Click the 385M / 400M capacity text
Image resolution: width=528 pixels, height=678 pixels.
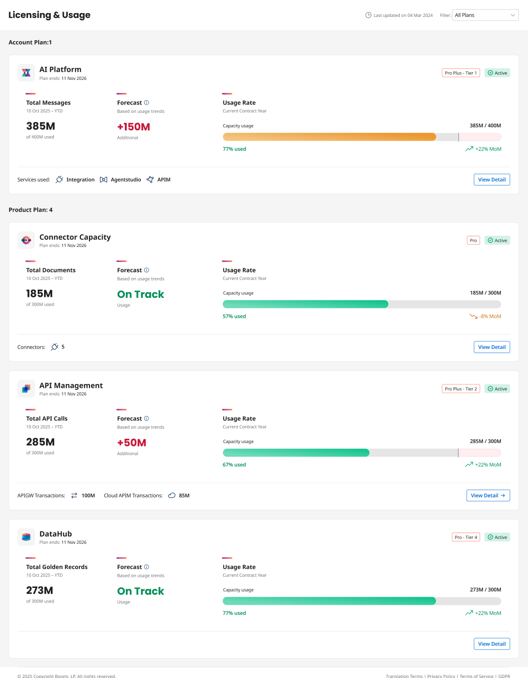pos(485,125)
